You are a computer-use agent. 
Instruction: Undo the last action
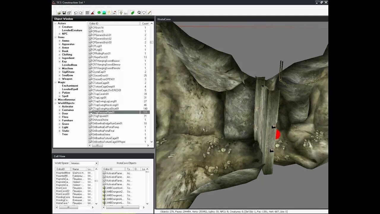(76, 13)
